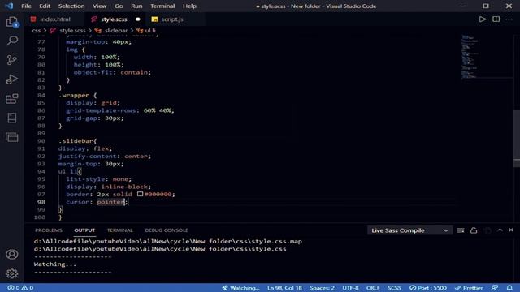Click unsaved dot on style.scss tab
520x292 pixels.
click(138, 19)
